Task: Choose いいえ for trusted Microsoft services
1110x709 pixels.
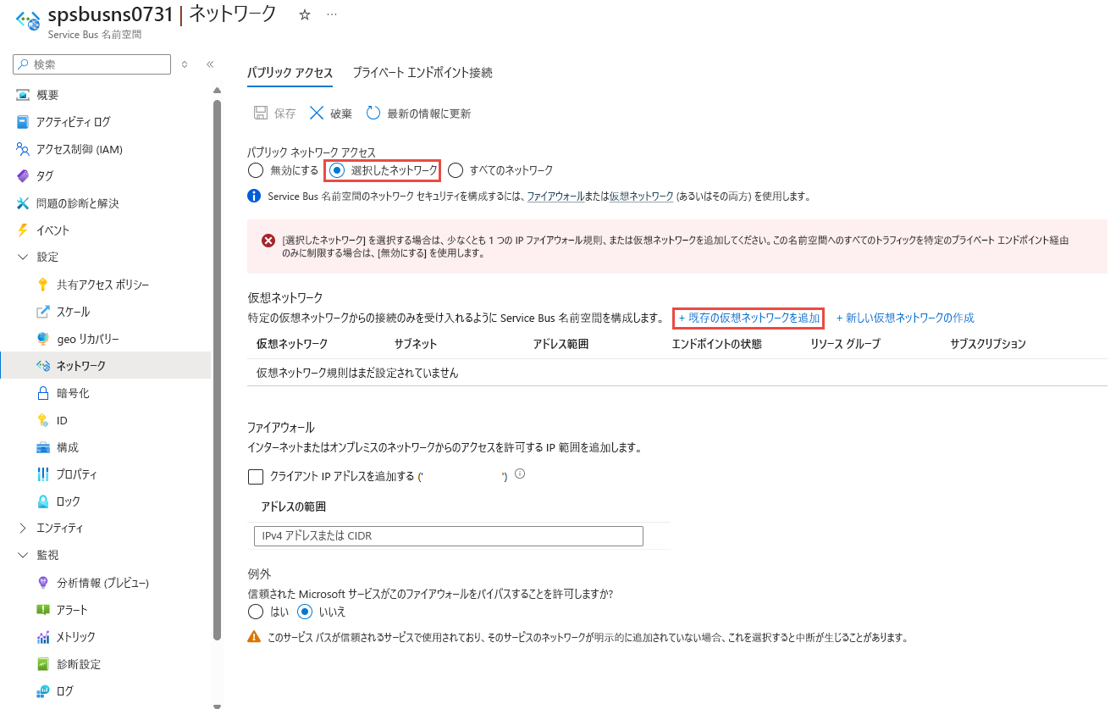Action: point(305,612)
